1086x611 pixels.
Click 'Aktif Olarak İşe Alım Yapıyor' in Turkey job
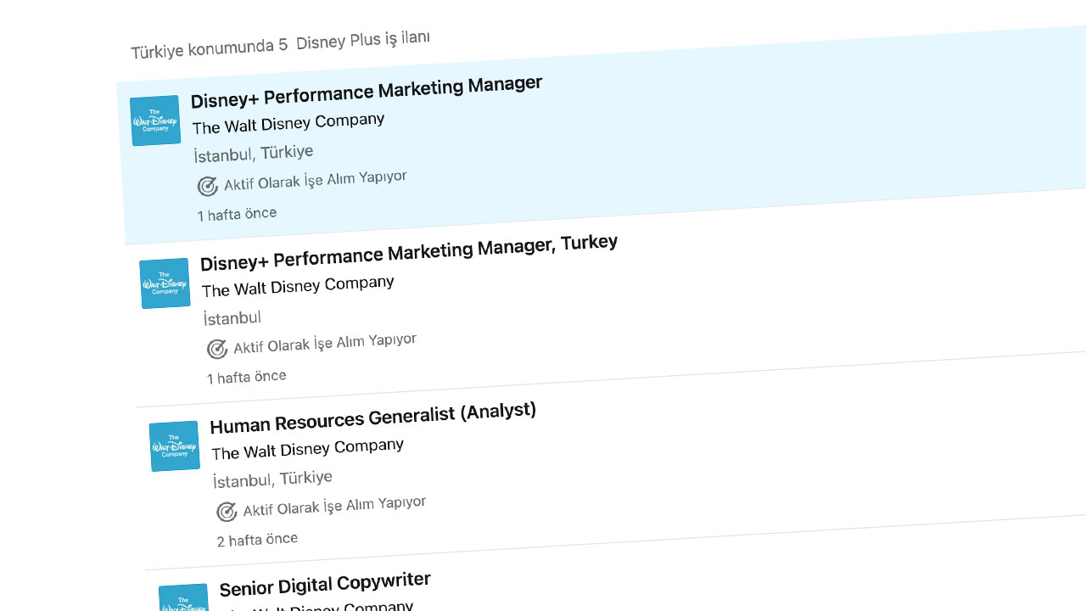coord(325,344)
